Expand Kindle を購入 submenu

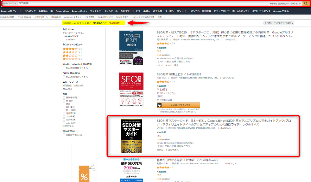(123, 17)
